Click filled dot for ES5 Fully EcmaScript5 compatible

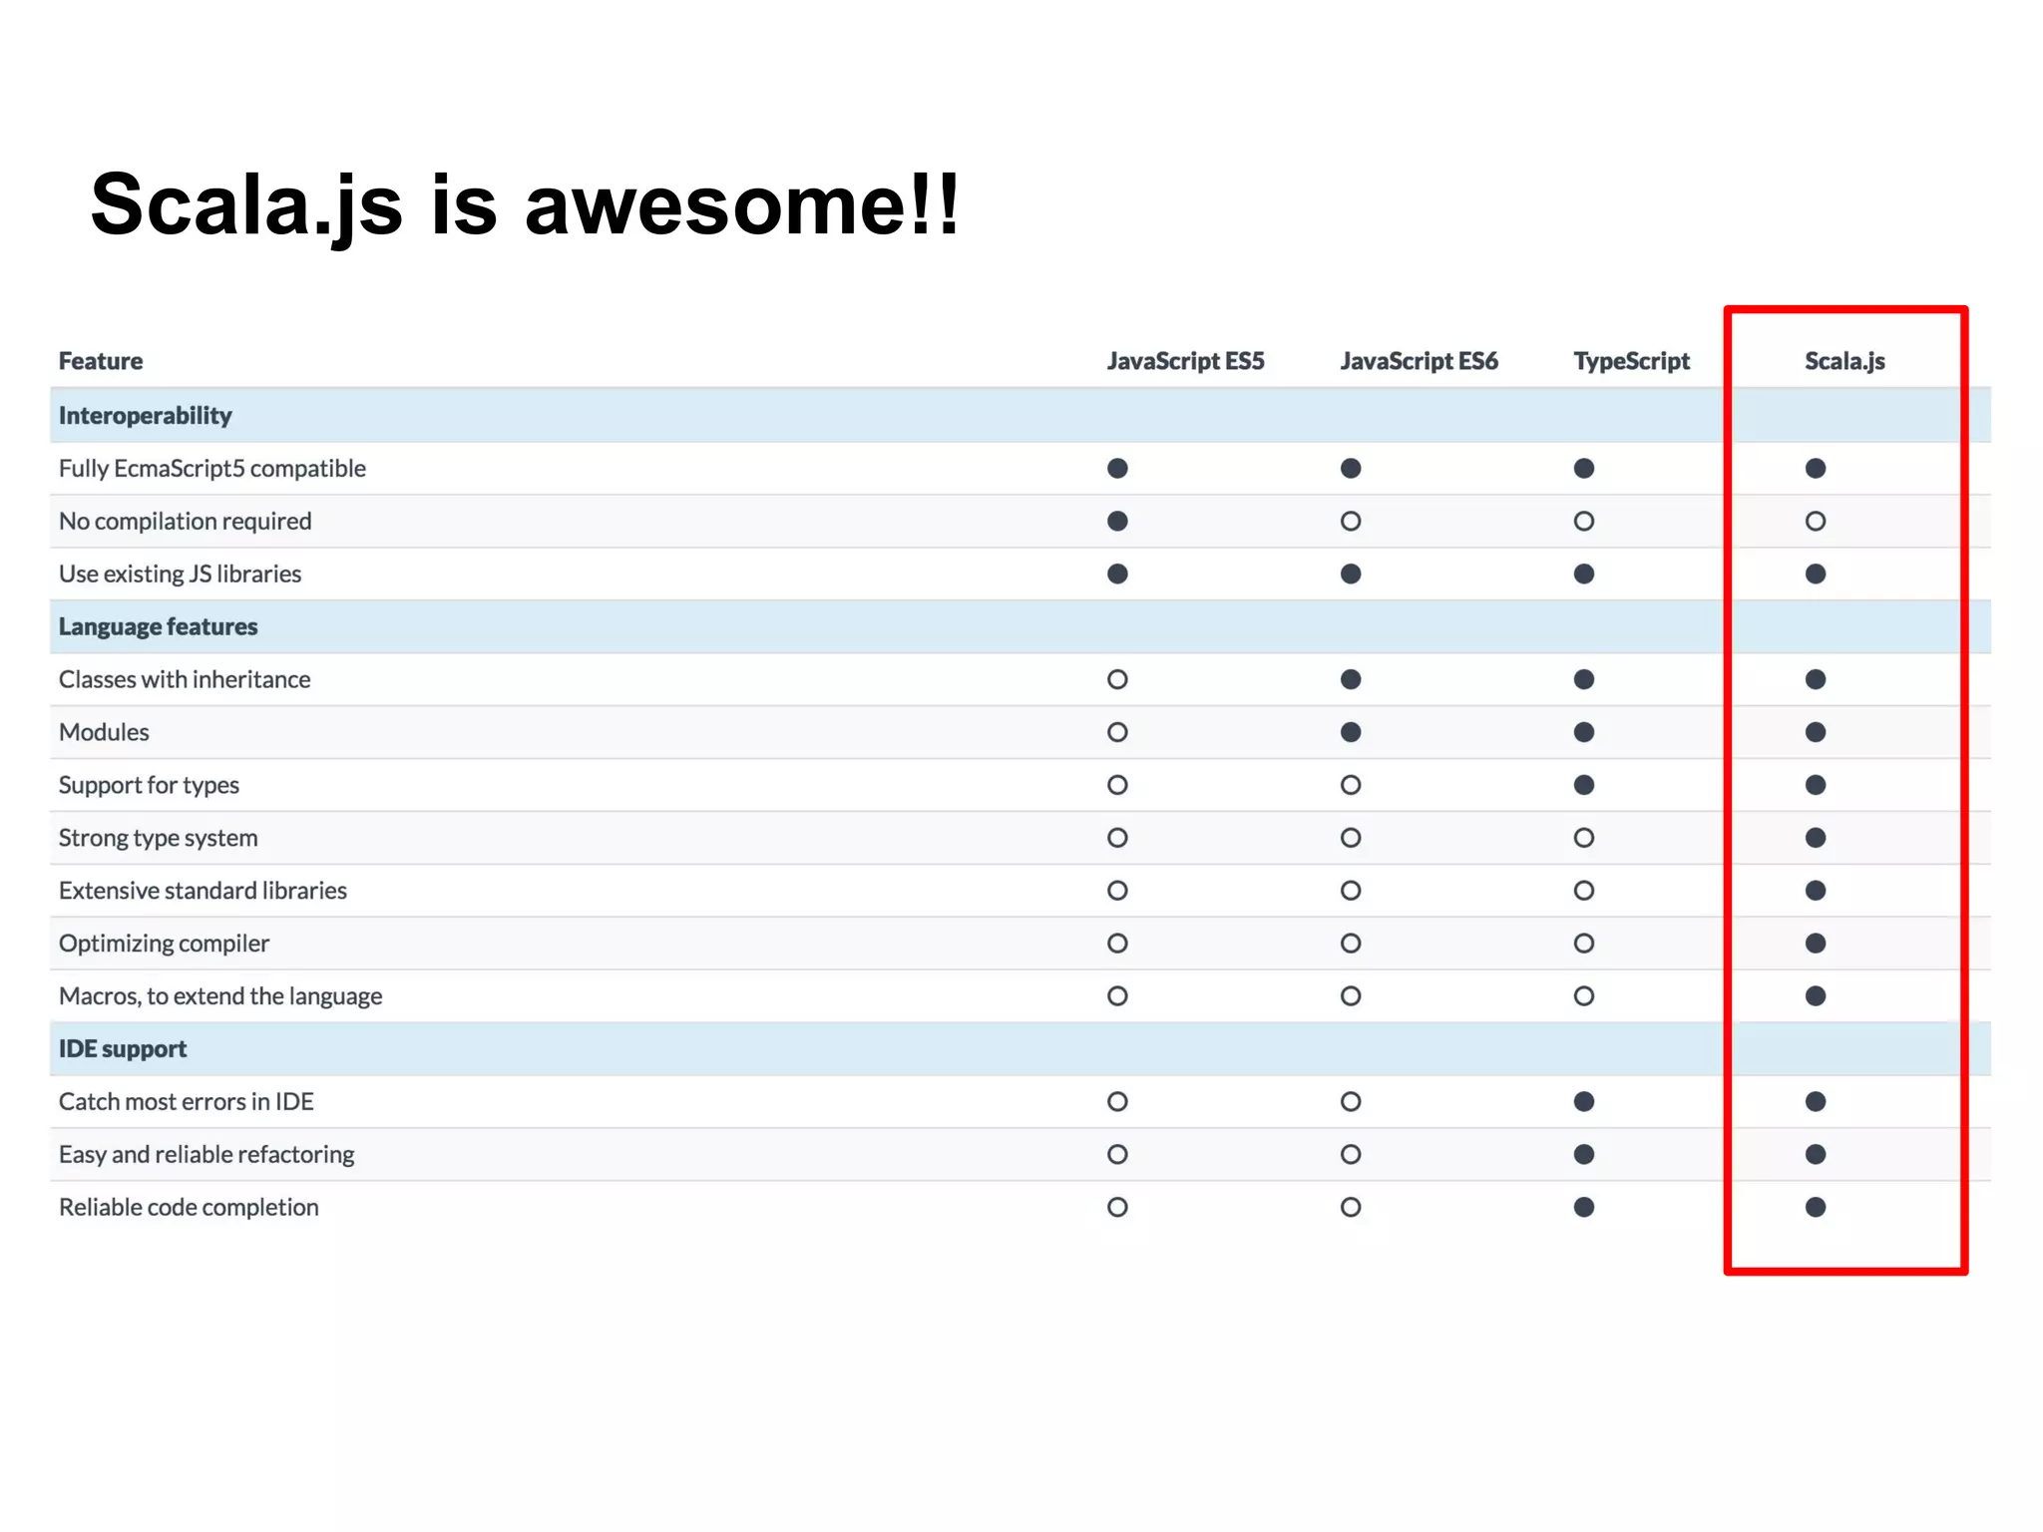[1117, 469]
